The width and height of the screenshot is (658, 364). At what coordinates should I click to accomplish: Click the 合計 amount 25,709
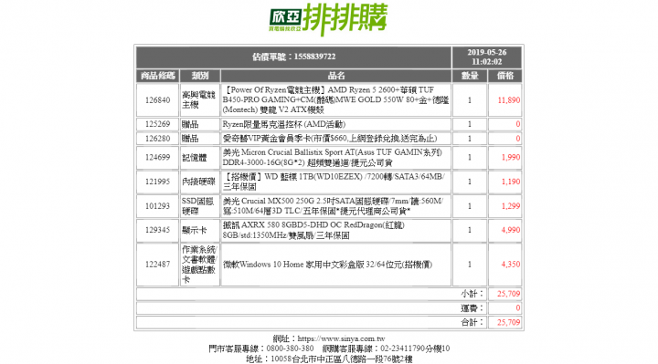coord(509,323)
